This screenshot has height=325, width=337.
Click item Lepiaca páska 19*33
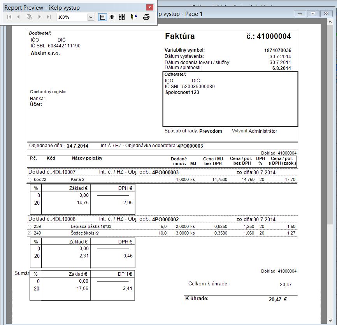(x=91, y=226)
